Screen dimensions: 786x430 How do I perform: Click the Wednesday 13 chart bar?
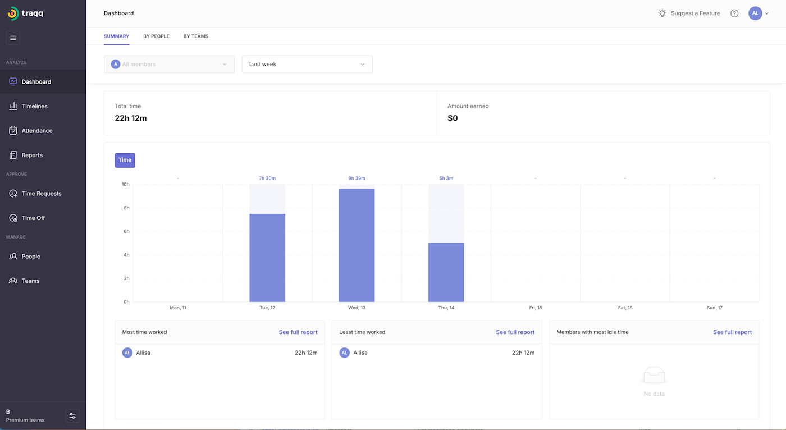[x=357, y=245]
